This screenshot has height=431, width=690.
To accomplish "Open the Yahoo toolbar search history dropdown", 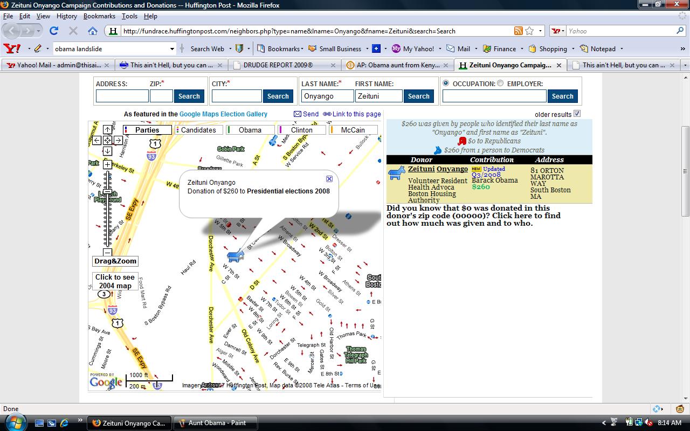I will pos(172,49).
